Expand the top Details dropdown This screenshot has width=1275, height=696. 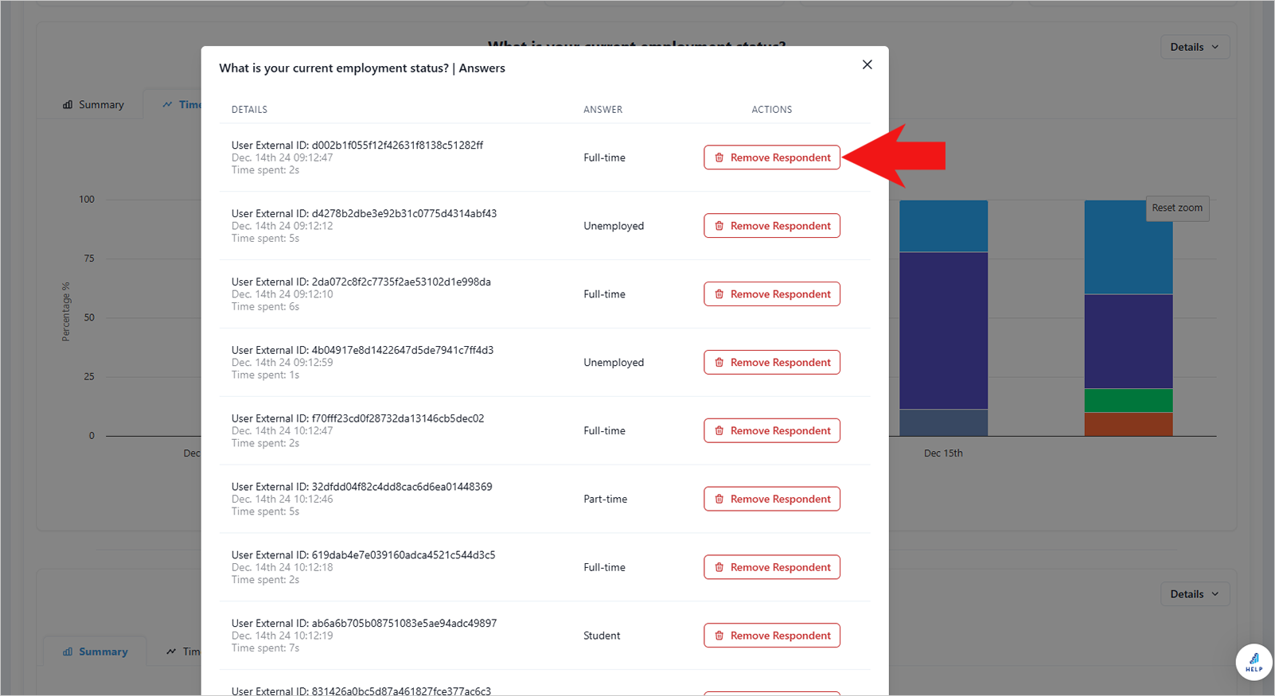click(1194, 47)
